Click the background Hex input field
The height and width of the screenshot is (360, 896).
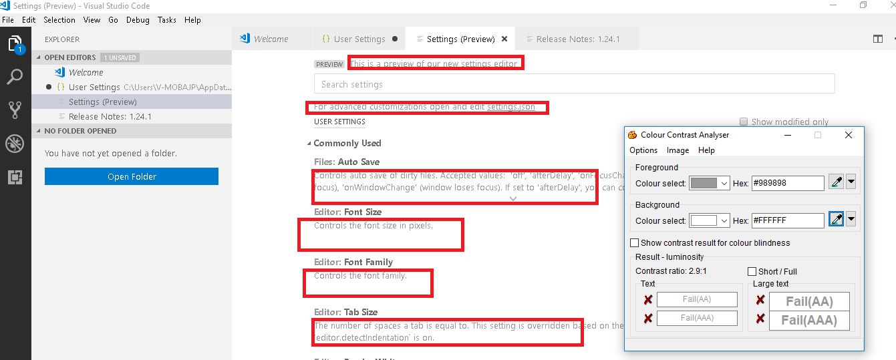(x=788, y=220)
